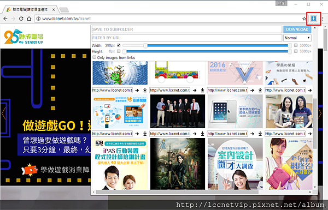
Task: Select the infographic with phone thumbnail
Action: pos(120,111)
